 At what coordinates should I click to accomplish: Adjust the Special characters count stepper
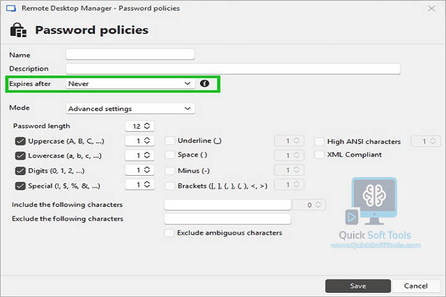click(147, 184)
